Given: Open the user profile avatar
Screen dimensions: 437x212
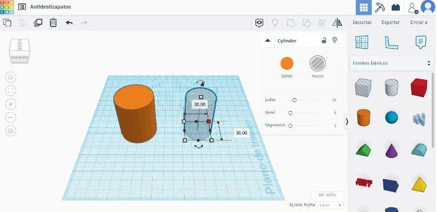Looking at the screenshot, I should coord(428,7).
